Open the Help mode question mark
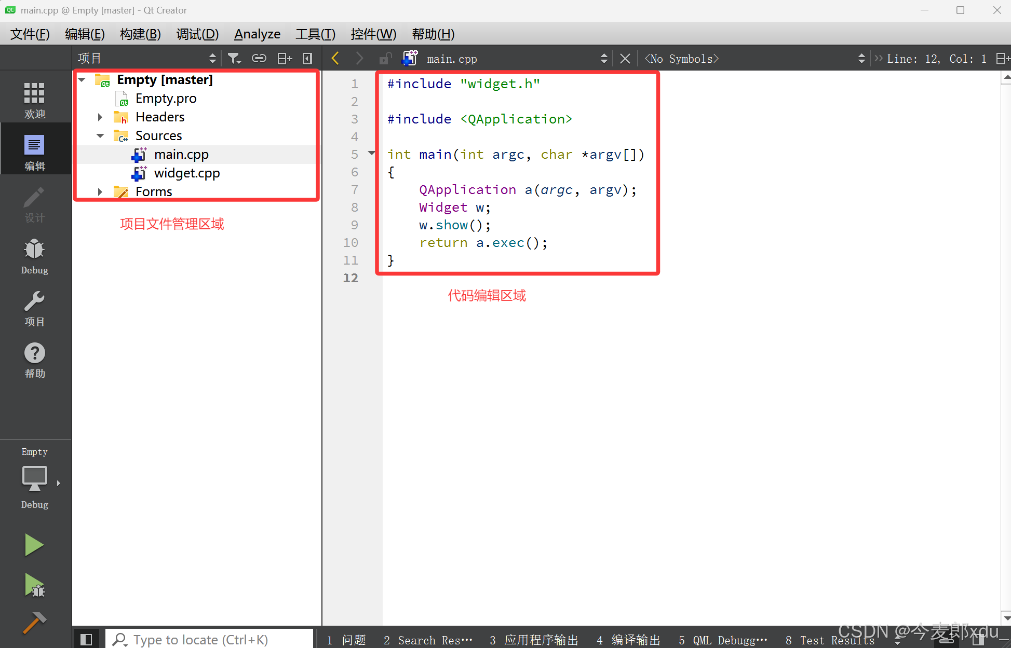The image size is (1011, 648). pyautogui.click(x=34, y=360)
